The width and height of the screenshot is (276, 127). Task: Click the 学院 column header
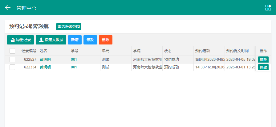point(137,51)
